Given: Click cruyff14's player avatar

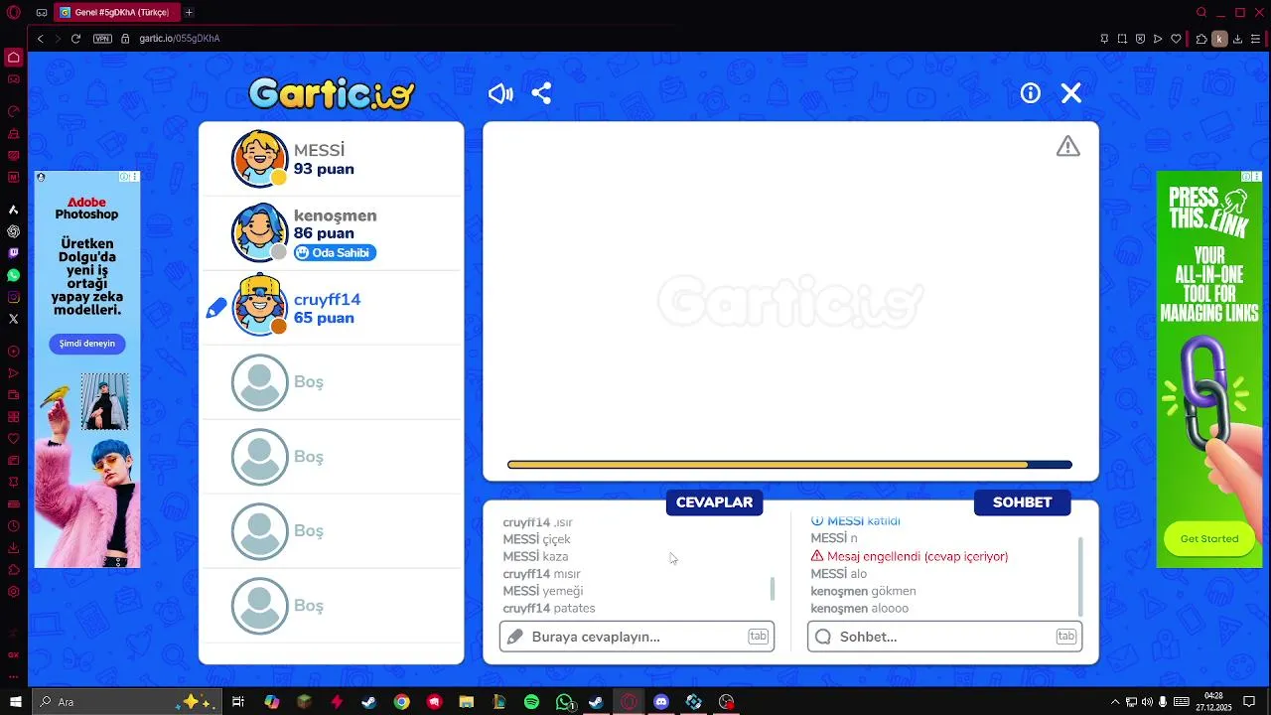Looking at the screenshot, I should 260,307.
